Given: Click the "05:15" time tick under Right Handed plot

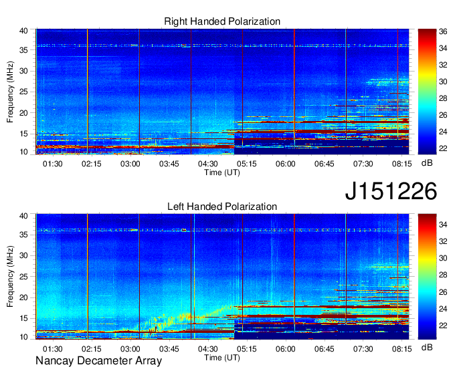Looking at the screenshot, I should coord(247,164).
